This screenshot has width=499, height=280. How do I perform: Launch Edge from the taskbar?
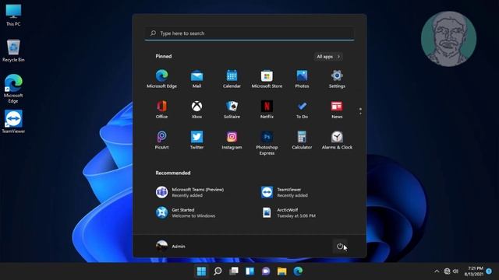pyautogui.click(x=298, y=271)
